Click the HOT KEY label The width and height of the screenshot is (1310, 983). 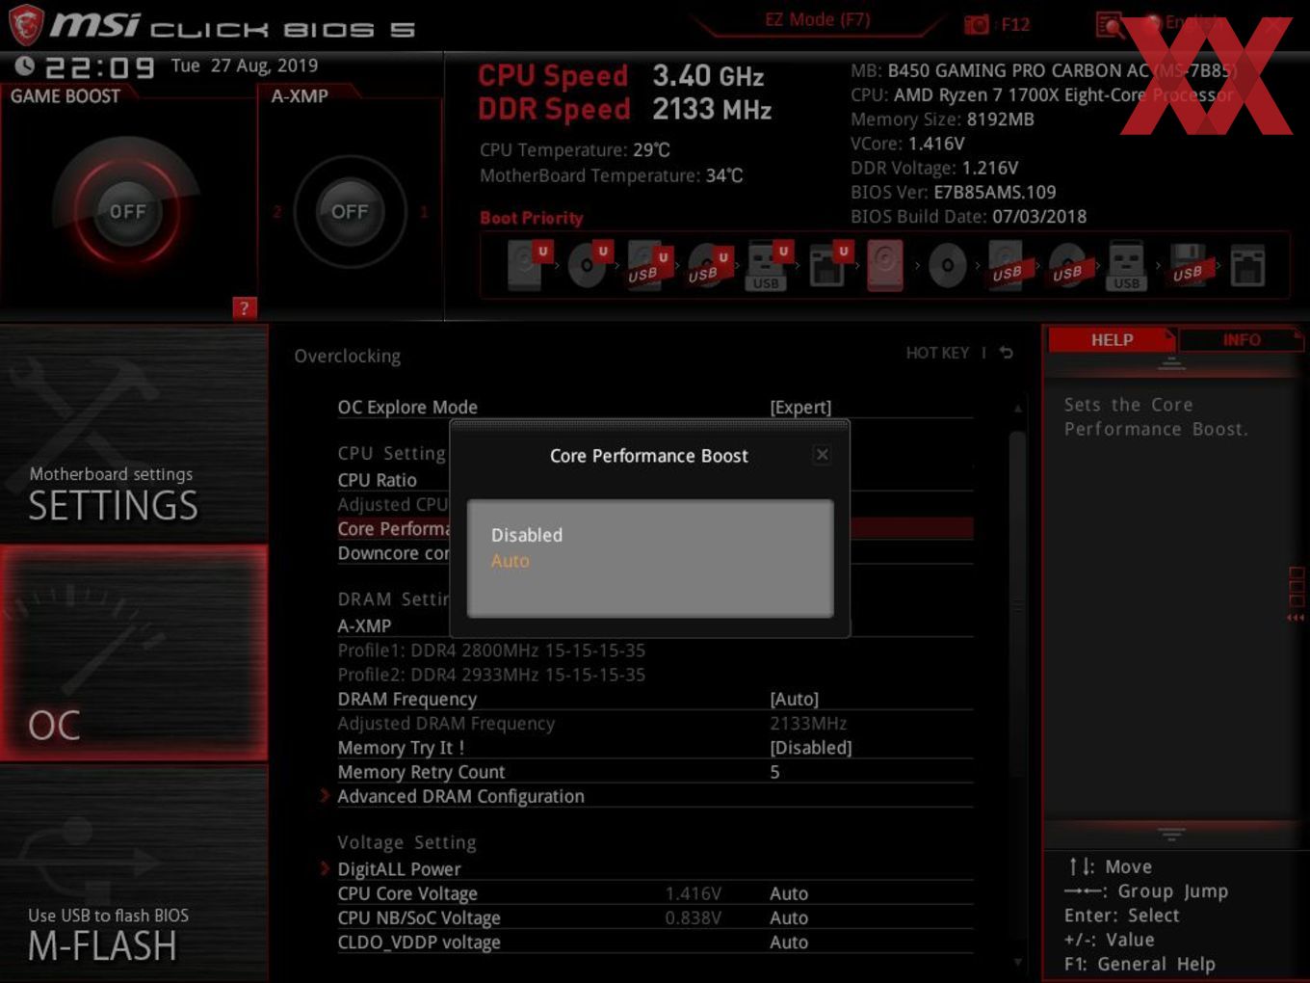coord(937,353)
